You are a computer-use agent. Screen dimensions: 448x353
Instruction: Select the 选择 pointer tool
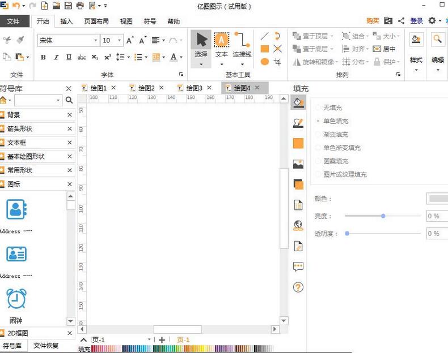(x=201, y=41)
